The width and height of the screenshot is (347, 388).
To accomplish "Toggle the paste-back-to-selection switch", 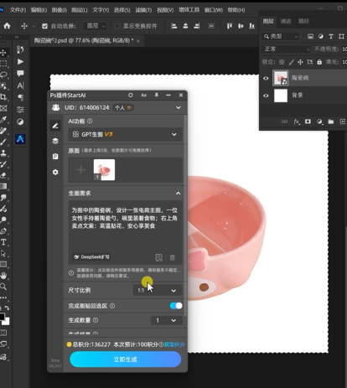I will pos(176,306).
